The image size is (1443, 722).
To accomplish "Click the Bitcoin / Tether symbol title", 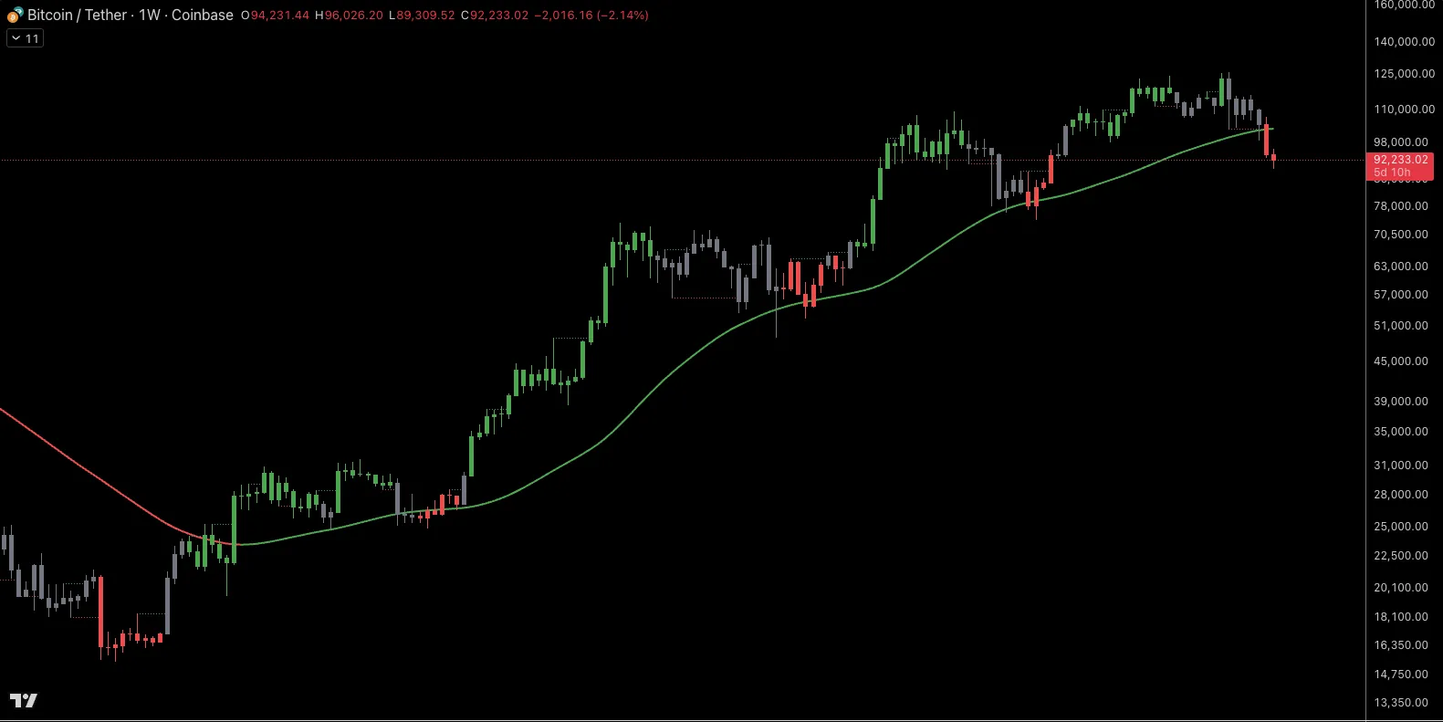I will click(x=78, y=15).
